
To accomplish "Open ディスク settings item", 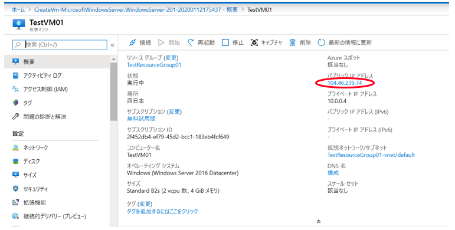I will [57, 161].
